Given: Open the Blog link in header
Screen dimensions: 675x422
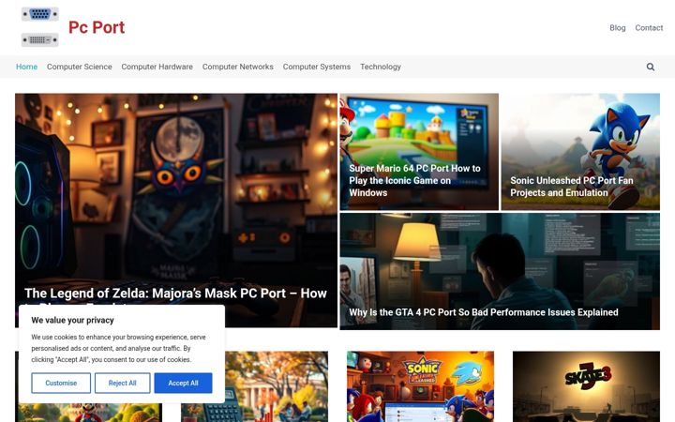Looking at the screenshot, I should point(617,27).
